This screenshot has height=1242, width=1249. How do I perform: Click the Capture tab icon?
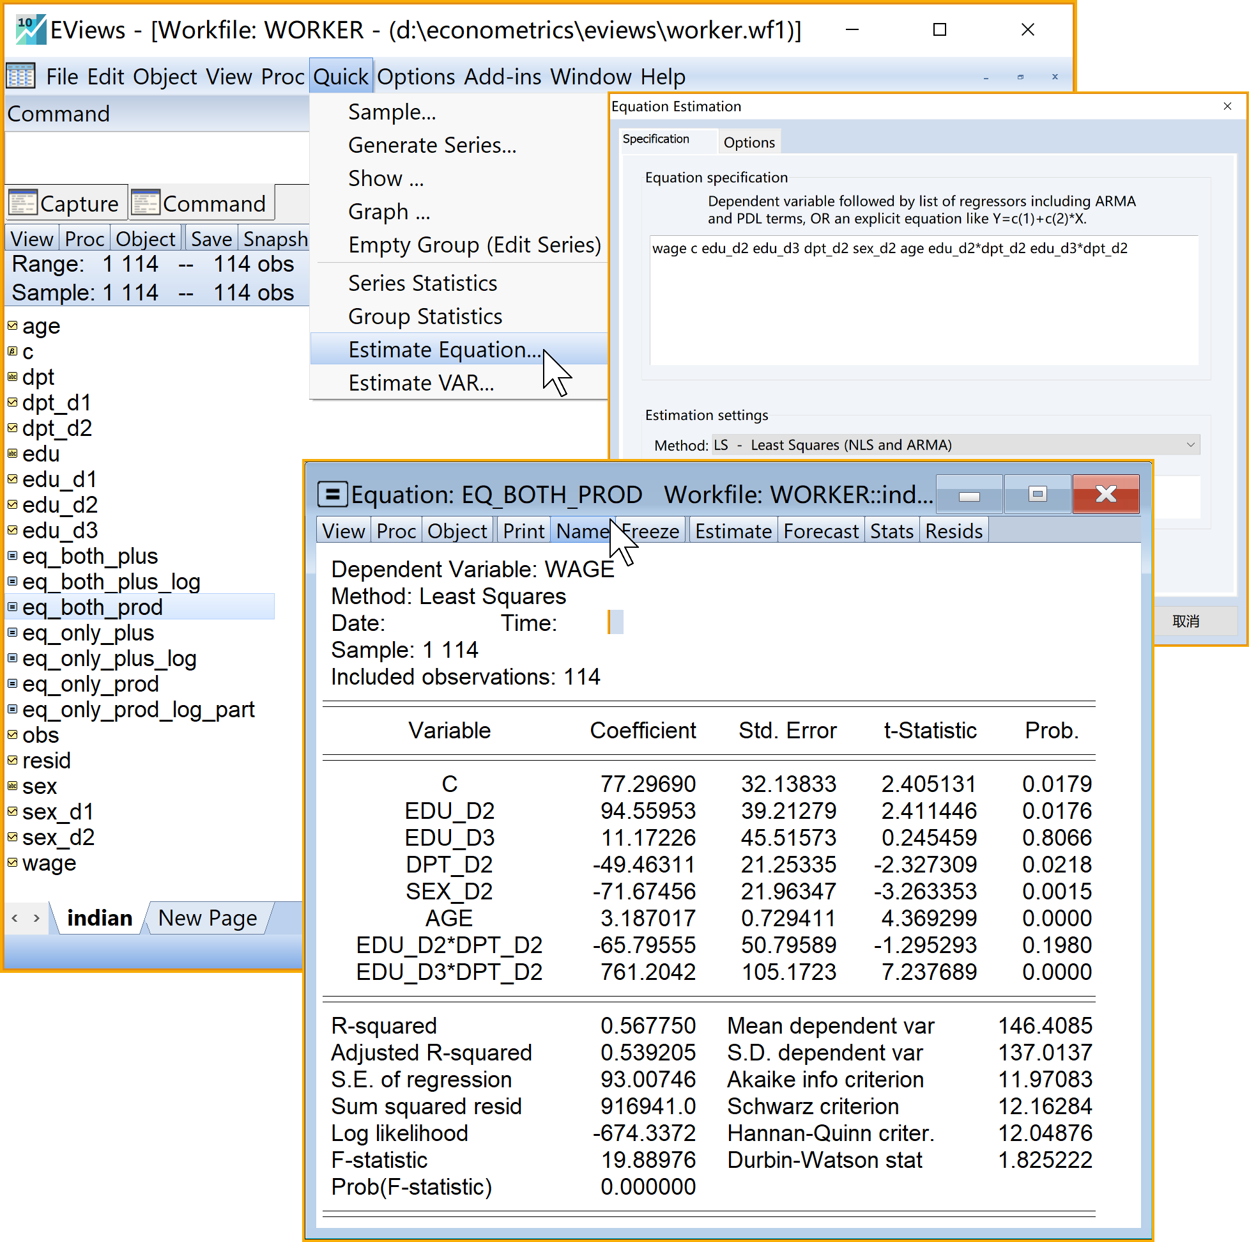tap(23, 203)
